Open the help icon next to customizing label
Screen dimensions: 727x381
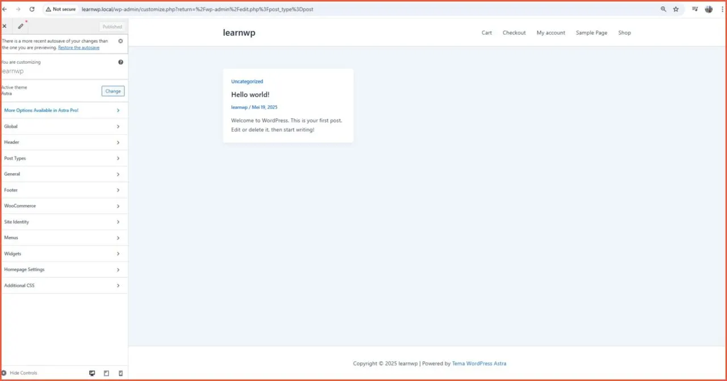pyautogui.click(x=120, y=62)
